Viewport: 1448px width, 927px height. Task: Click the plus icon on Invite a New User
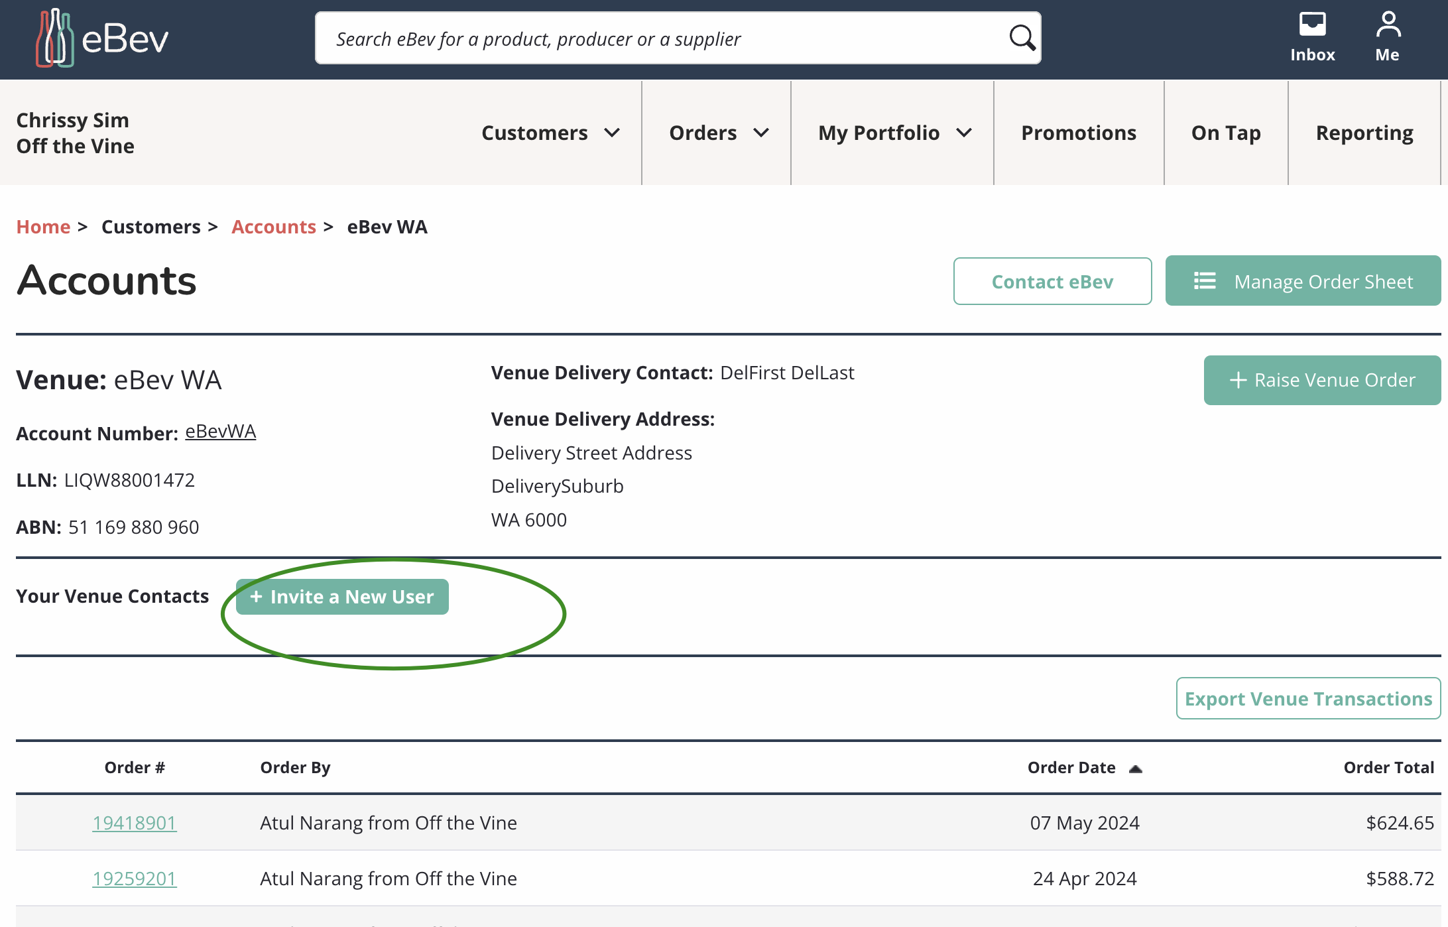coord(257,597)
